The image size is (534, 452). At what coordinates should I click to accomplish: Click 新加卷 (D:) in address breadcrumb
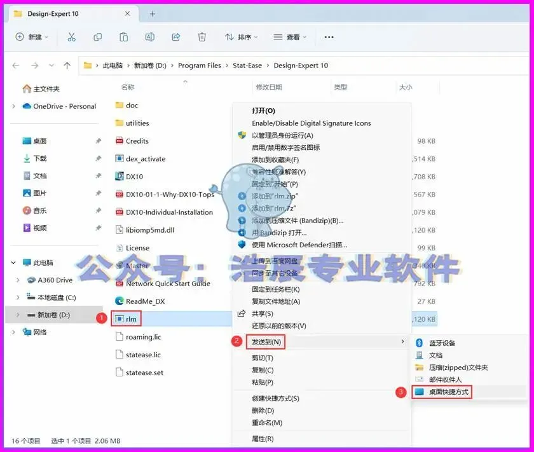[x=150, y=65]
